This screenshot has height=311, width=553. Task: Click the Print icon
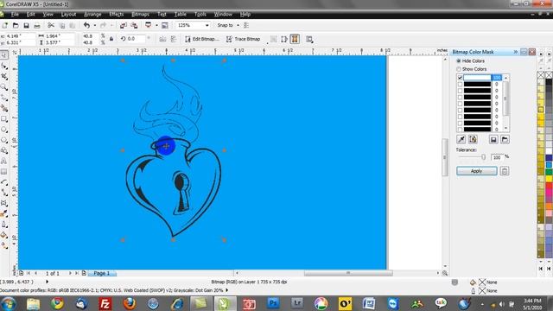click(x=36, y=25)
